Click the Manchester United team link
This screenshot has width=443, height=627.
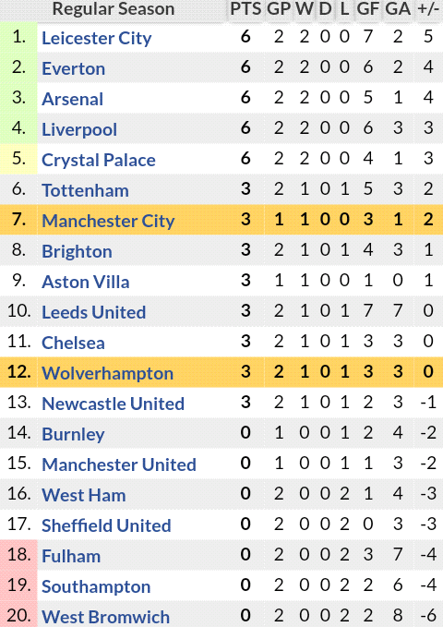click(119, 464)
